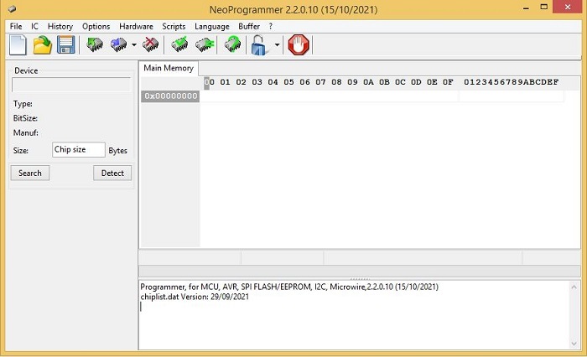Click the Programmer version log line
587x357 pixels.
[x=289, y=287]
